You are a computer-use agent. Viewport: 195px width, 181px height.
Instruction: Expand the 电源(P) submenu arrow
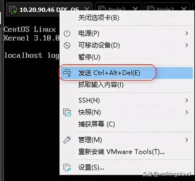187,33
